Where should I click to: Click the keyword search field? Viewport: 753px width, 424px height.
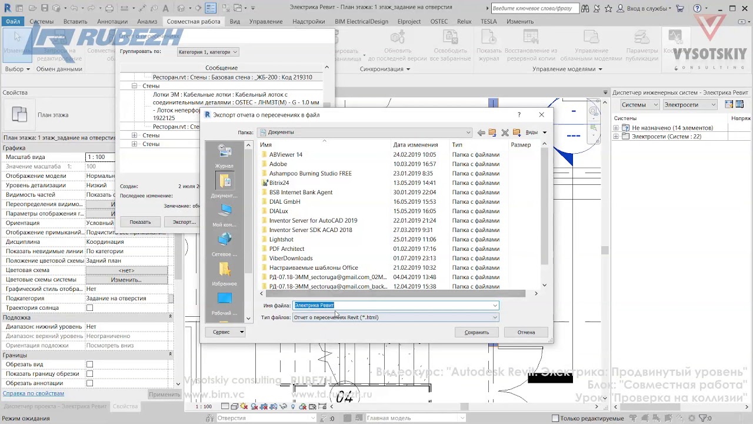(x=534, y=9)
